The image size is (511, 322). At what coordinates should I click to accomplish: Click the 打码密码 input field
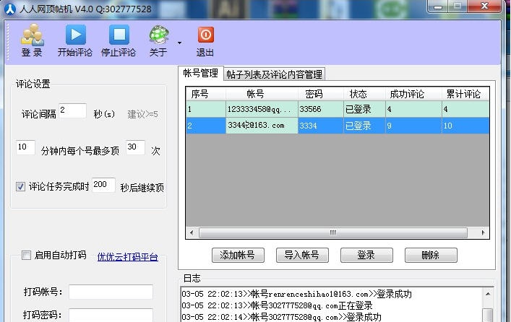[111, 315]
